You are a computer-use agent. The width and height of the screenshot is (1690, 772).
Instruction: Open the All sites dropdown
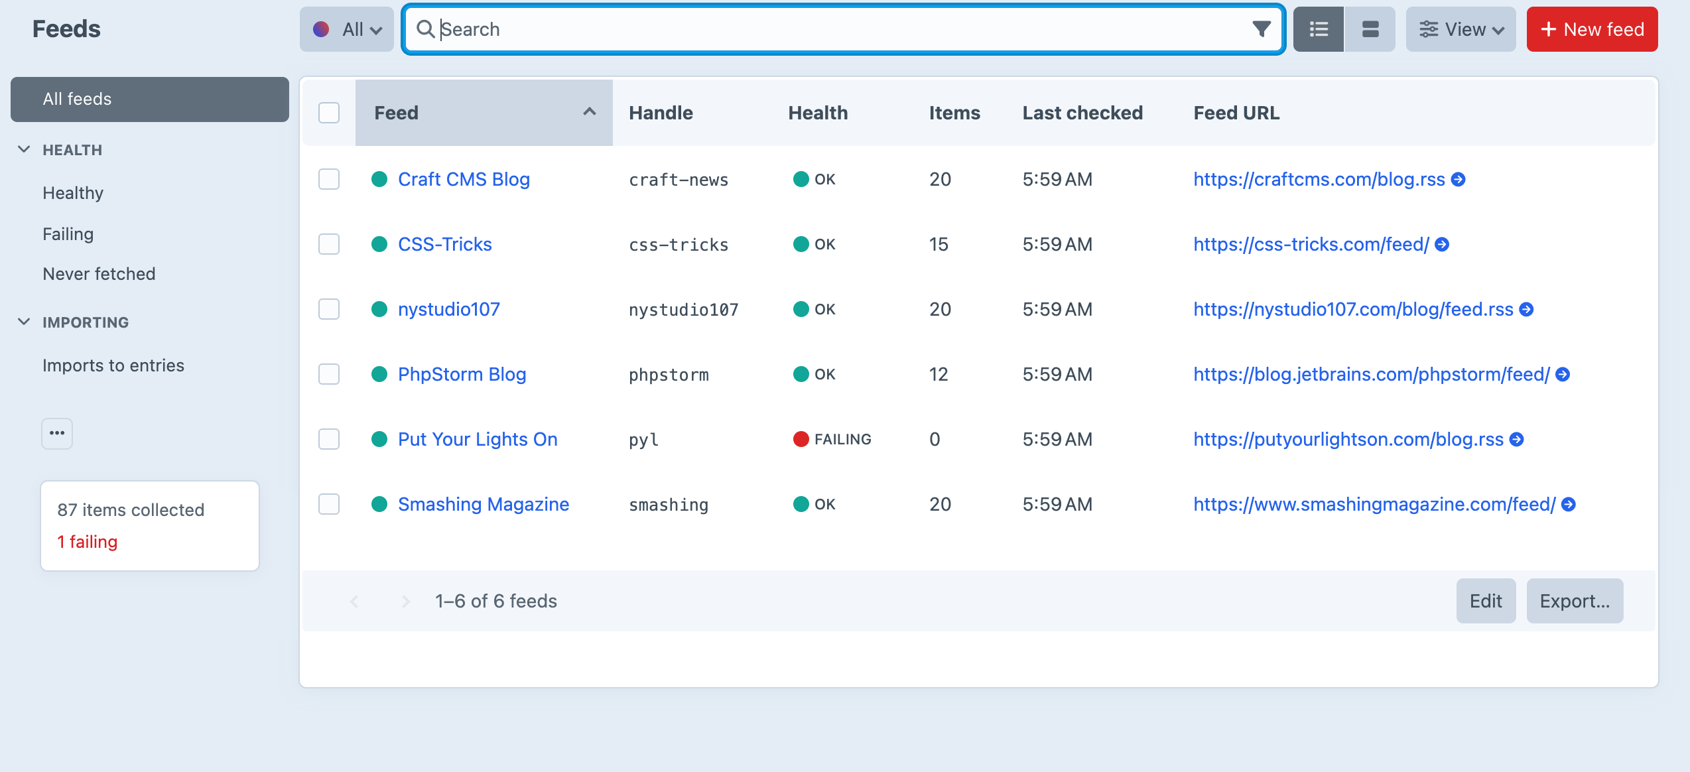[x=347, y=29]
